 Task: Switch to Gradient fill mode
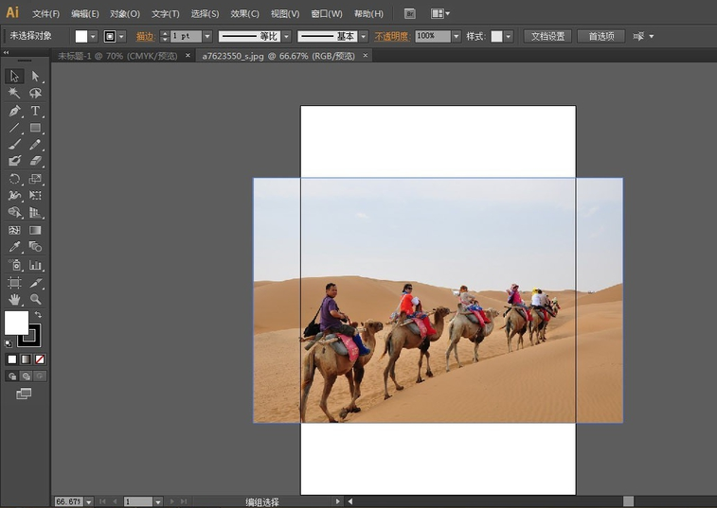(x=27, y=359)
